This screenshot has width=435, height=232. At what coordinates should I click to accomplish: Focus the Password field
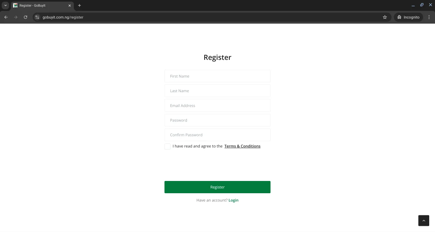click(x=217, y=120)
